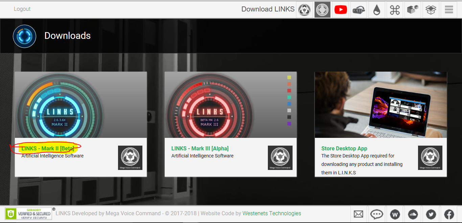The height and width of the screenshot is (223, 462).
Task: Select the yellow swatch on Mark III image
Action: tap(289, 77)
